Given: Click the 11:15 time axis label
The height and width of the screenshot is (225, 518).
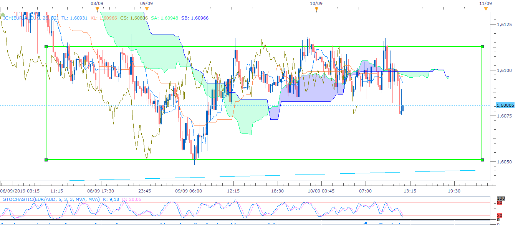Looking at the screenshot, I should 56,191.
